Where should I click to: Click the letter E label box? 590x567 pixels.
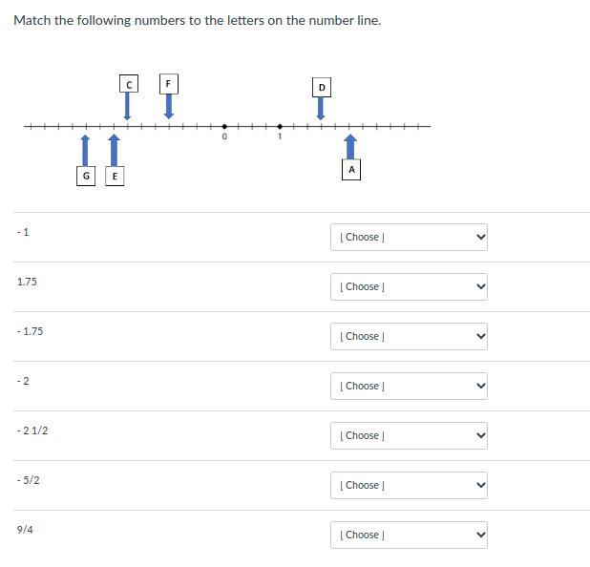pyautogui.click(x=115, y=176)
